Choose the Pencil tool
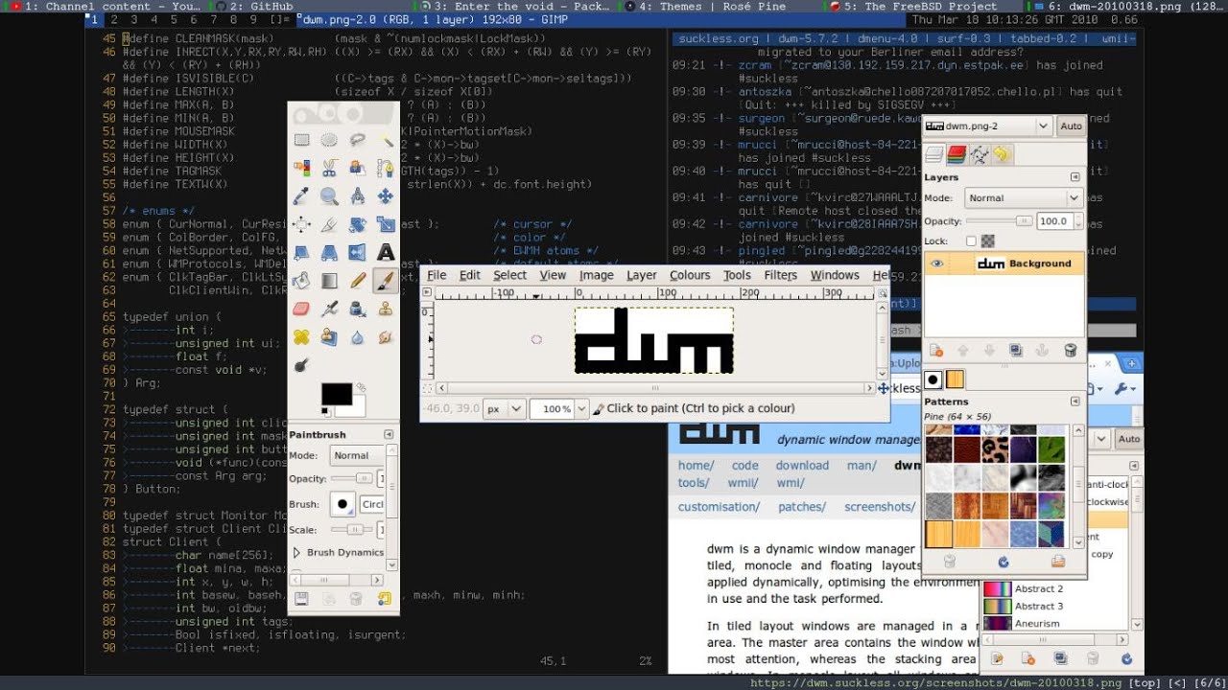 click(x=358, y=281)
